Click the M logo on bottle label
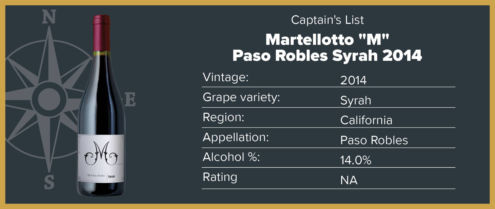Viewport: 495px width, 209px height. pos(101,154)
